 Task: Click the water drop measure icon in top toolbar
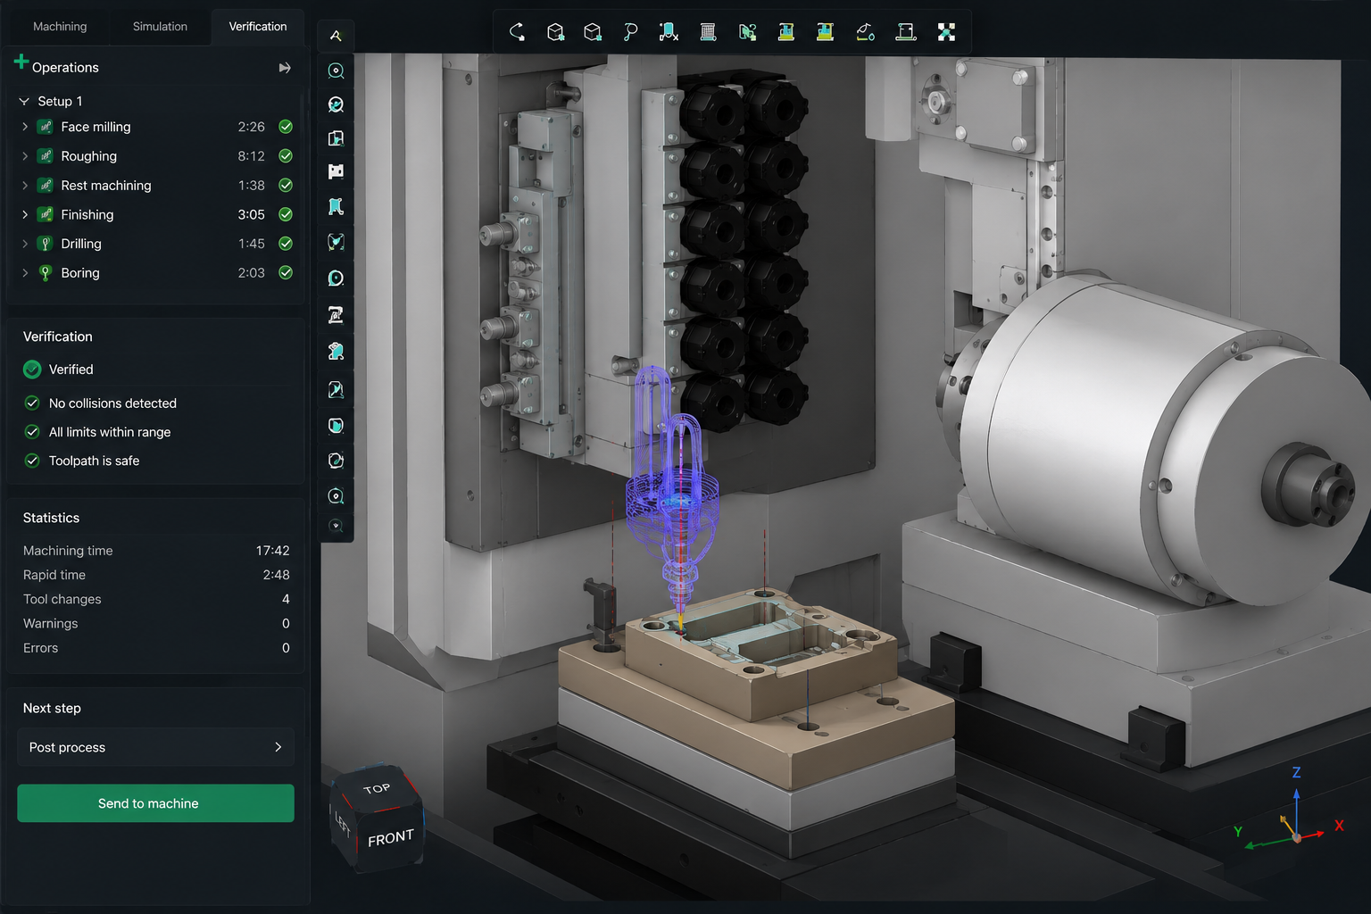tap(865, 32)
